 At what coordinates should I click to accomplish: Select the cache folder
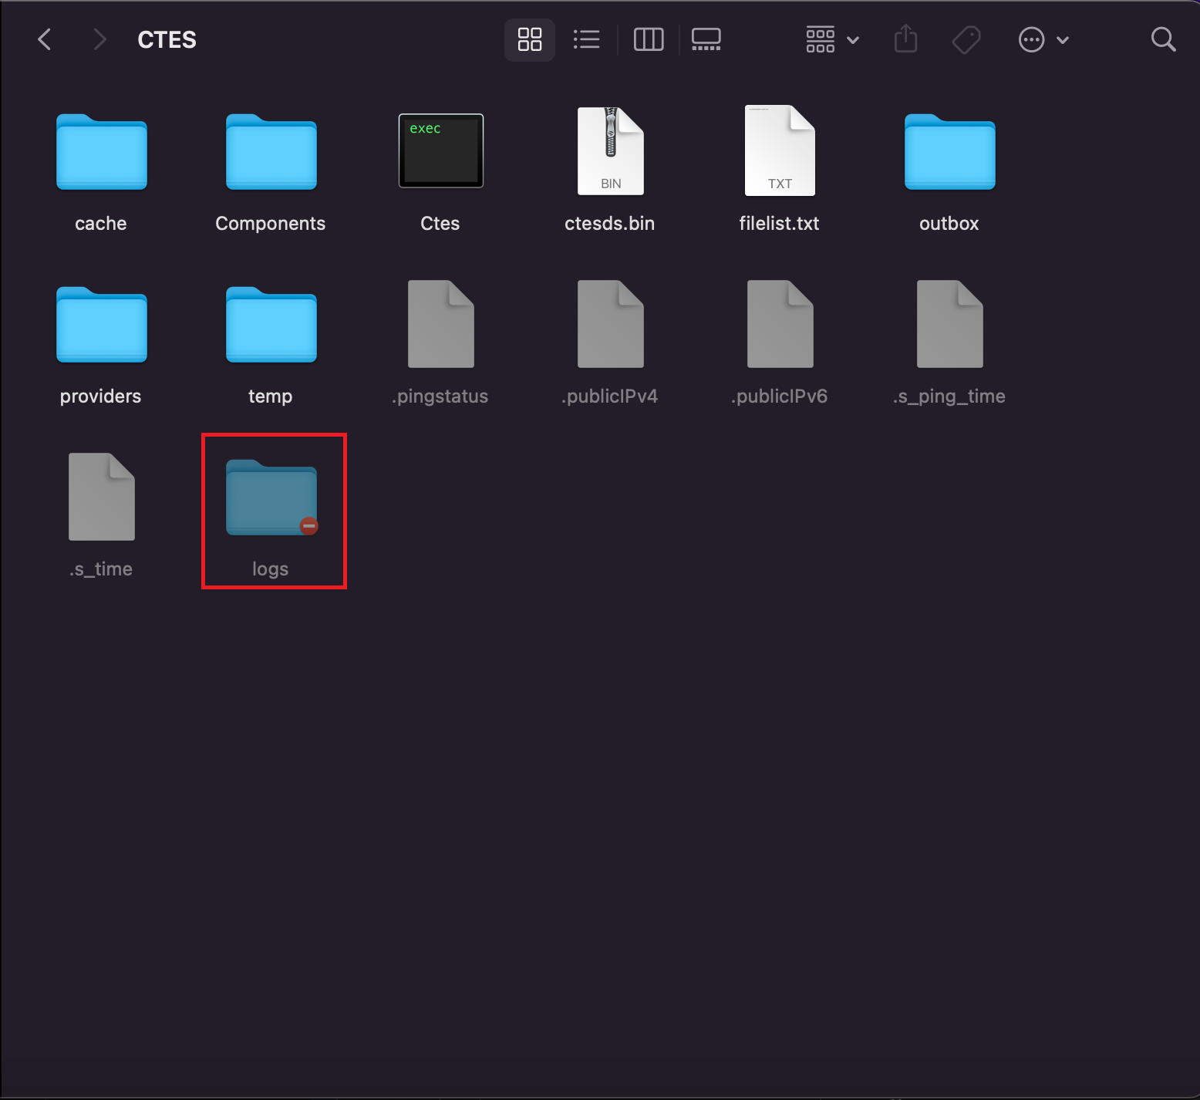pyautogui.click(x=101, y=152)
